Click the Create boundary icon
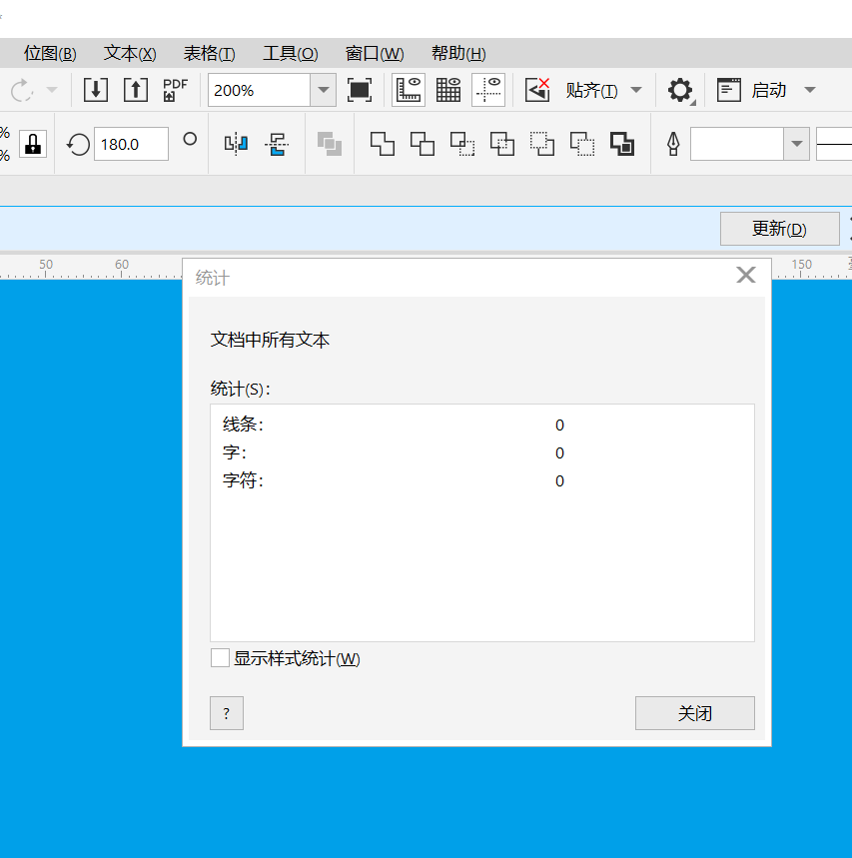Viewport: 852px width, 858px height. pos(622,144)
